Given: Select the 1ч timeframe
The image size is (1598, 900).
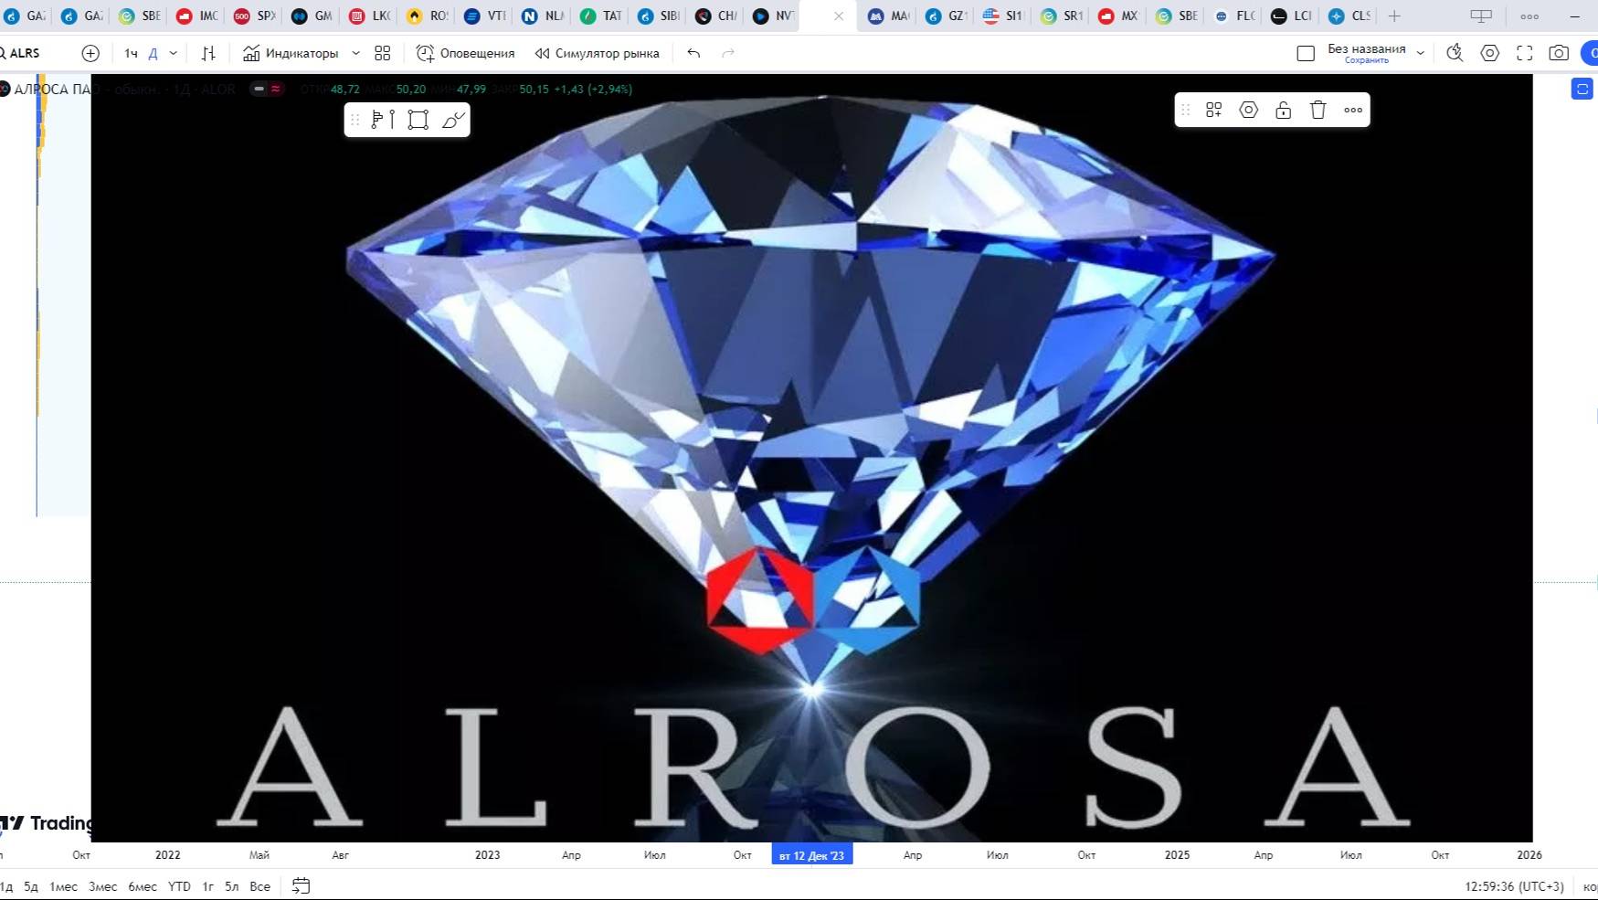Looking at the screenshot, I should 131,53.
